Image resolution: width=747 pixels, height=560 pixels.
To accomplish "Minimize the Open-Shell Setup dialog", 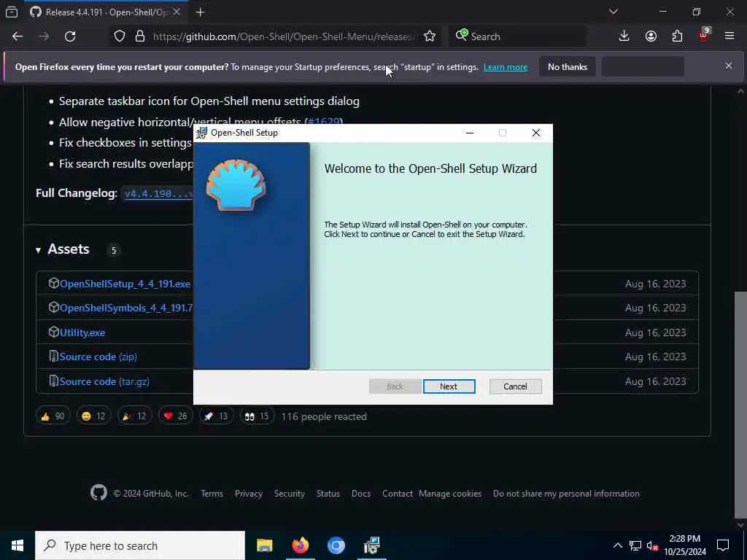I will pos(470,133).
